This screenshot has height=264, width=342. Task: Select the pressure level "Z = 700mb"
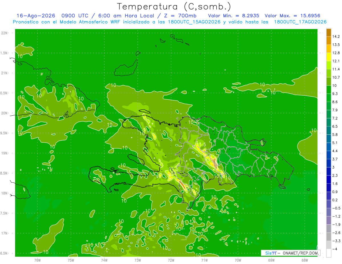(180, 16)
